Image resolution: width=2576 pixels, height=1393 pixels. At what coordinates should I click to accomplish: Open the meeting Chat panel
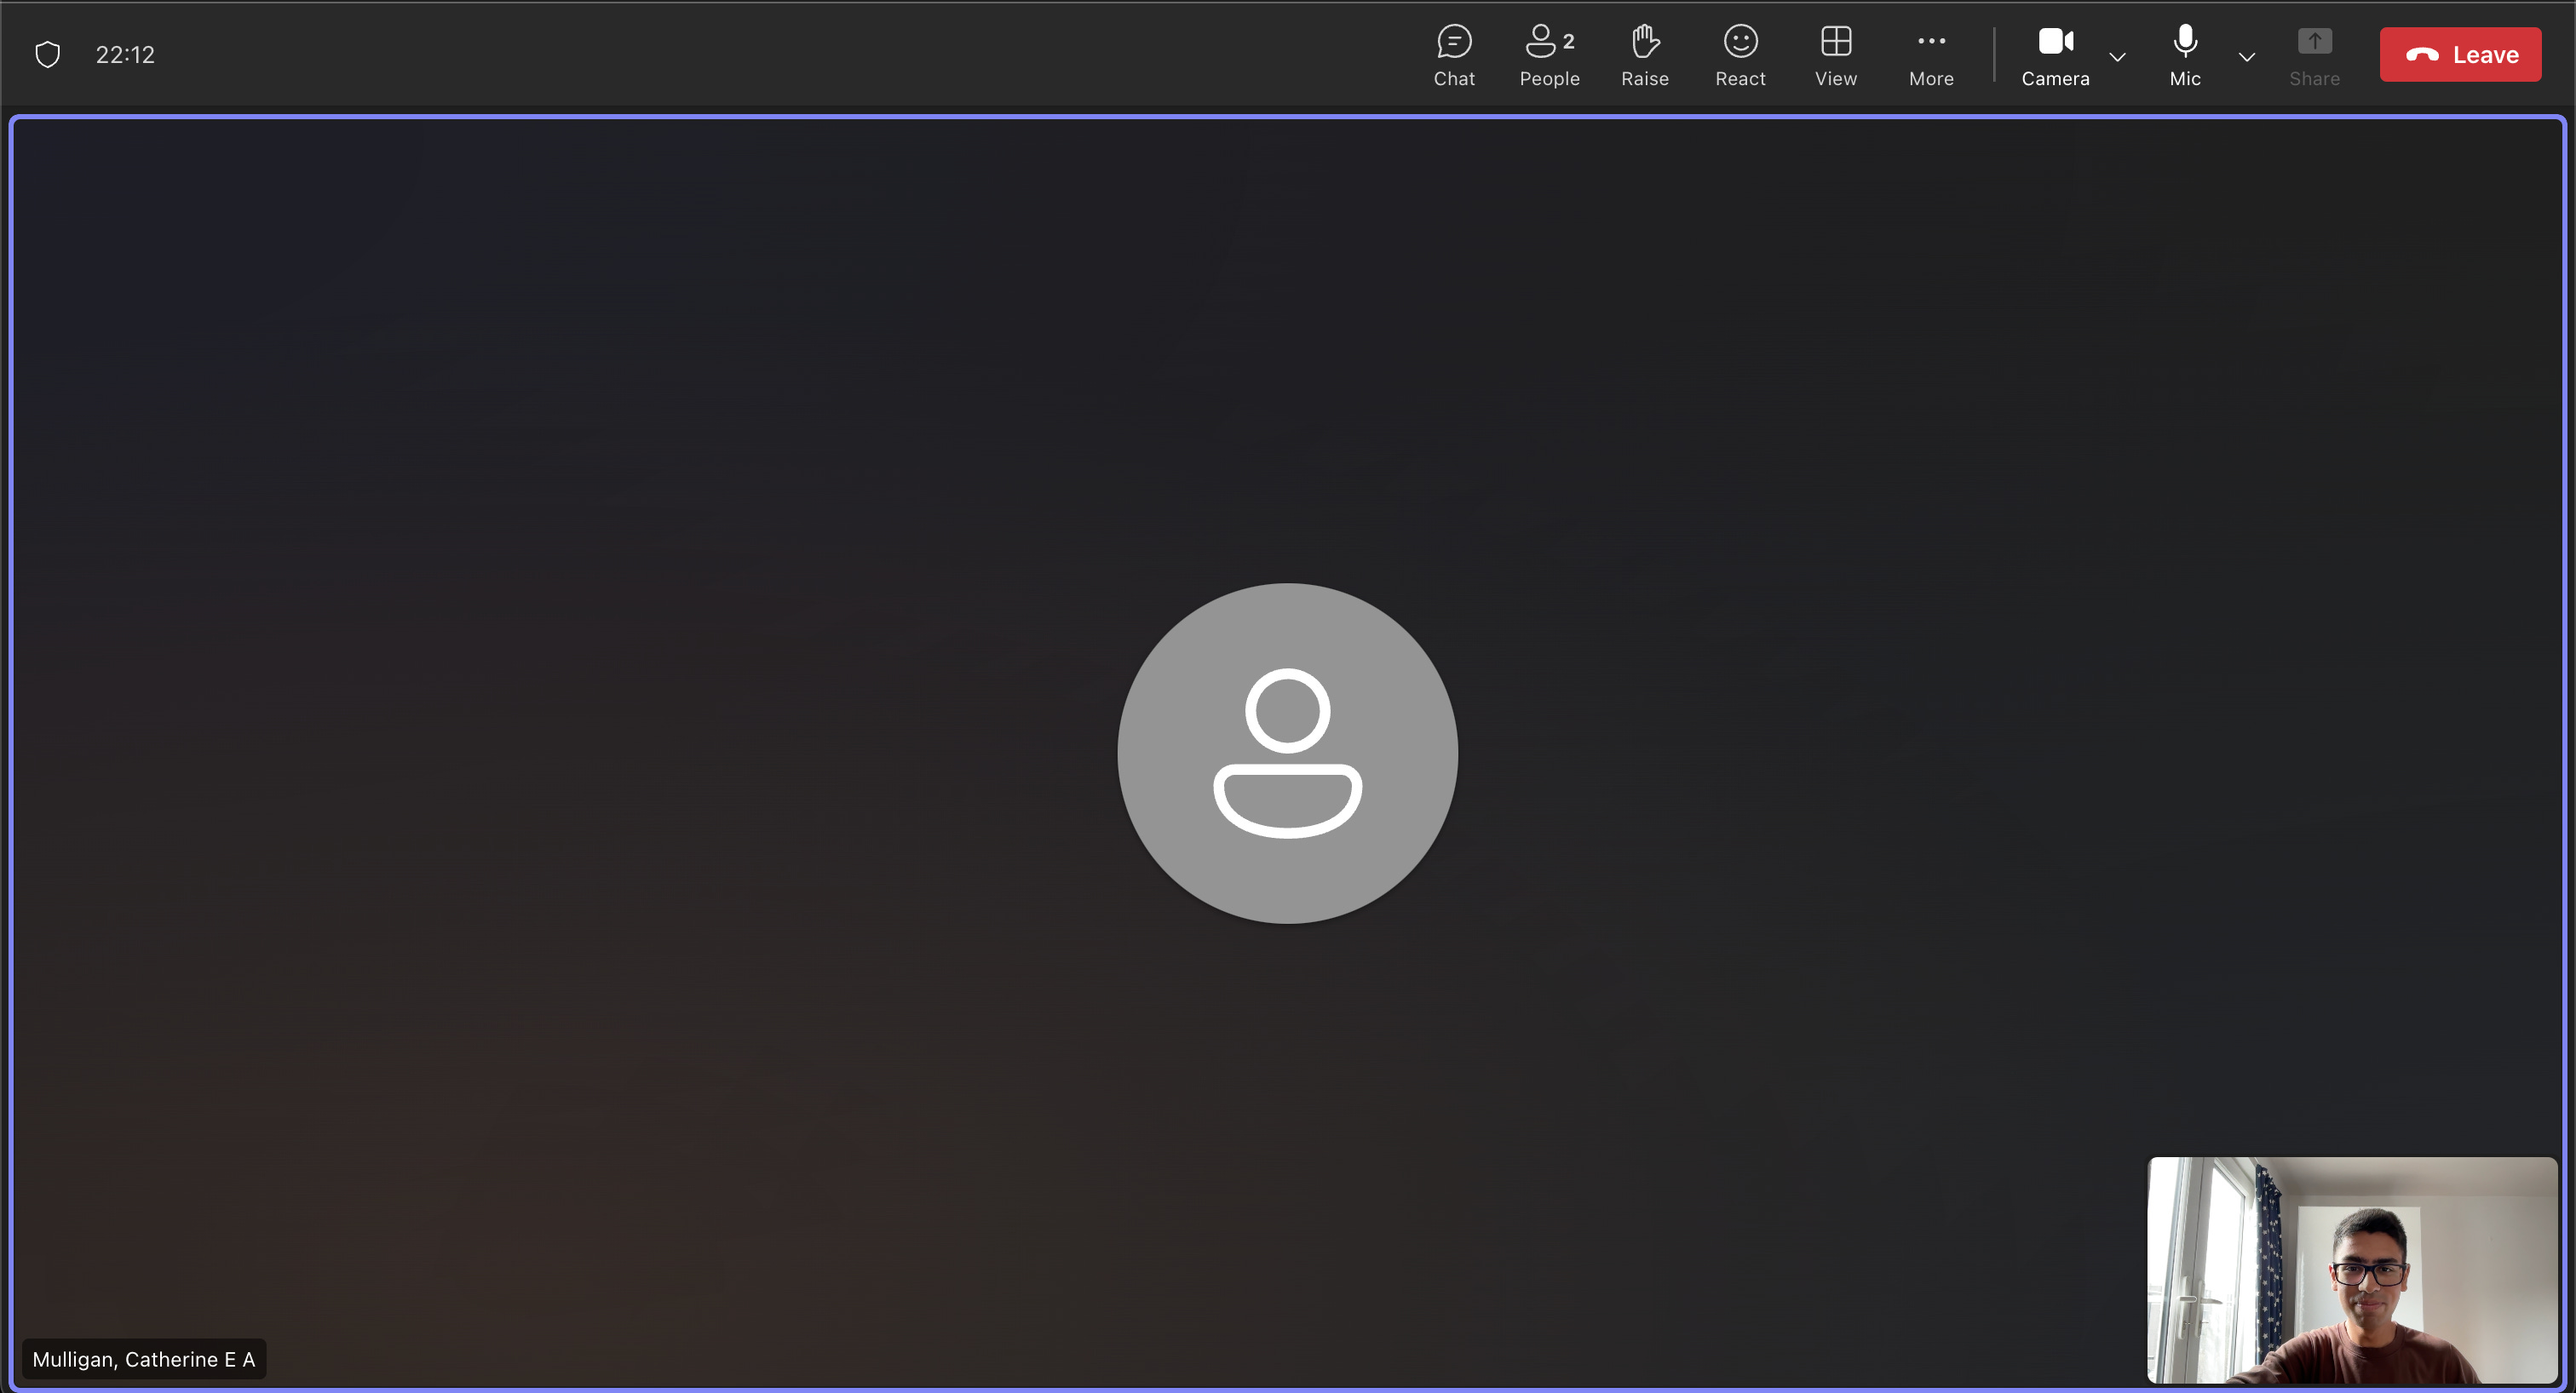click(1453, 56)
